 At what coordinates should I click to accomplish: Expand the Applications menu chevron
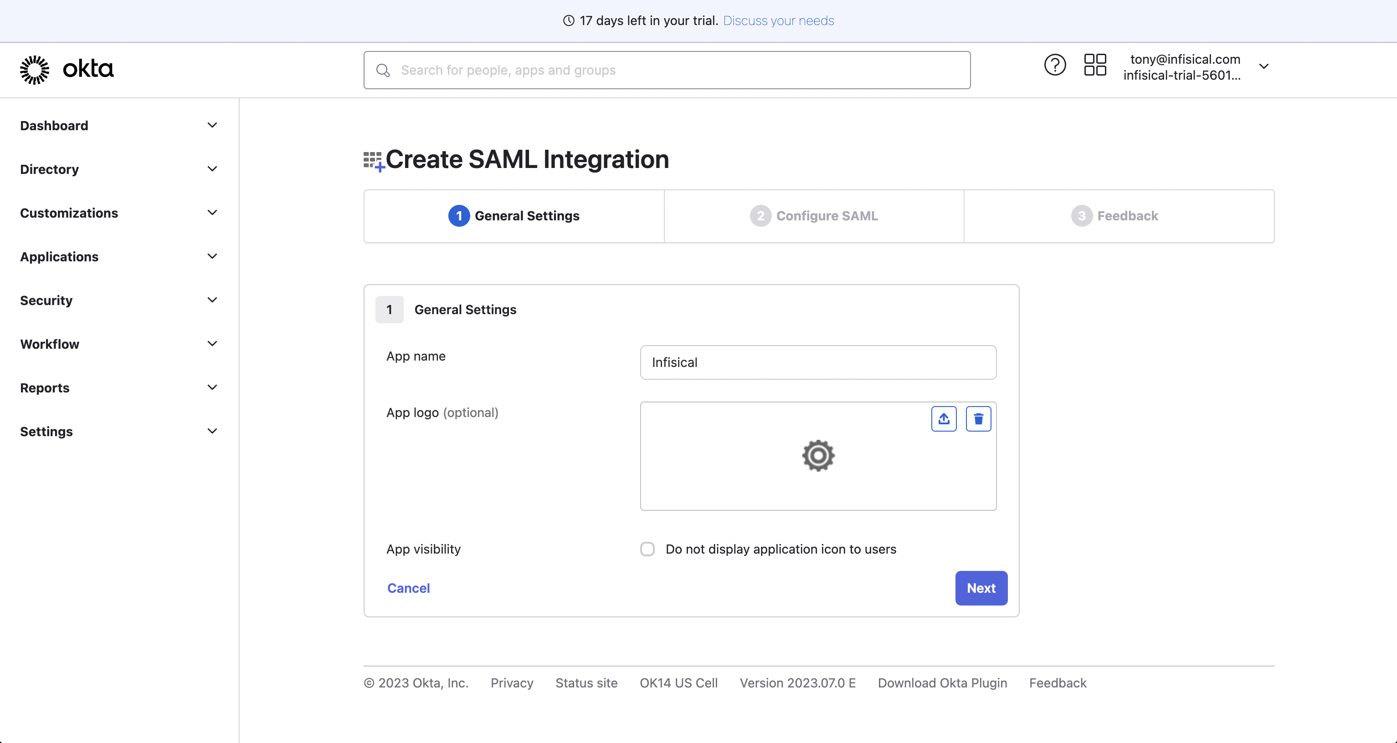click(212, 256)
